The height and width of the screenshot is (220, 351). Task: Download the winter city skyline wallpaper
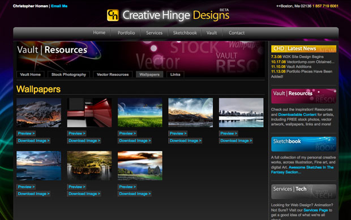(236, 141)
